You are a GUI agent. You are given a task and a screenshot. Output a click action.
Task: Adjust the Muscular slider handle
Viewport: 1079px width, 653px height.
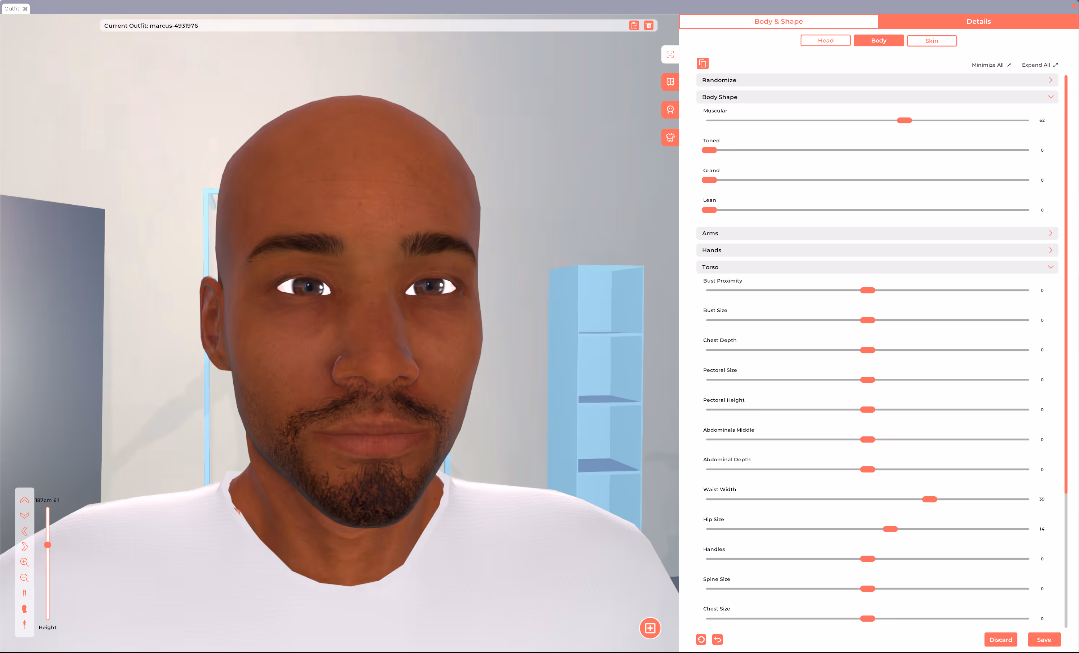click(x=904, y=120)
